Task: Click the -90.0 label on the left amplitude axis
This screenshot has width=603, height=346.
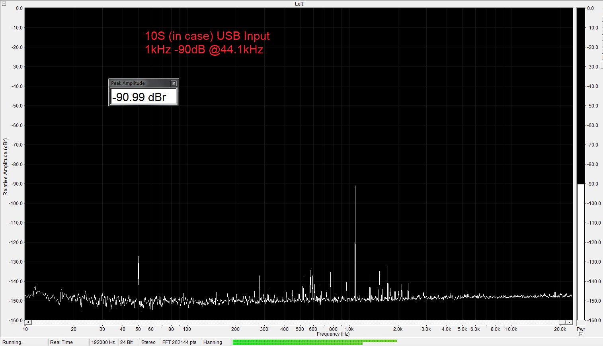Action: [x=16, y=184]
